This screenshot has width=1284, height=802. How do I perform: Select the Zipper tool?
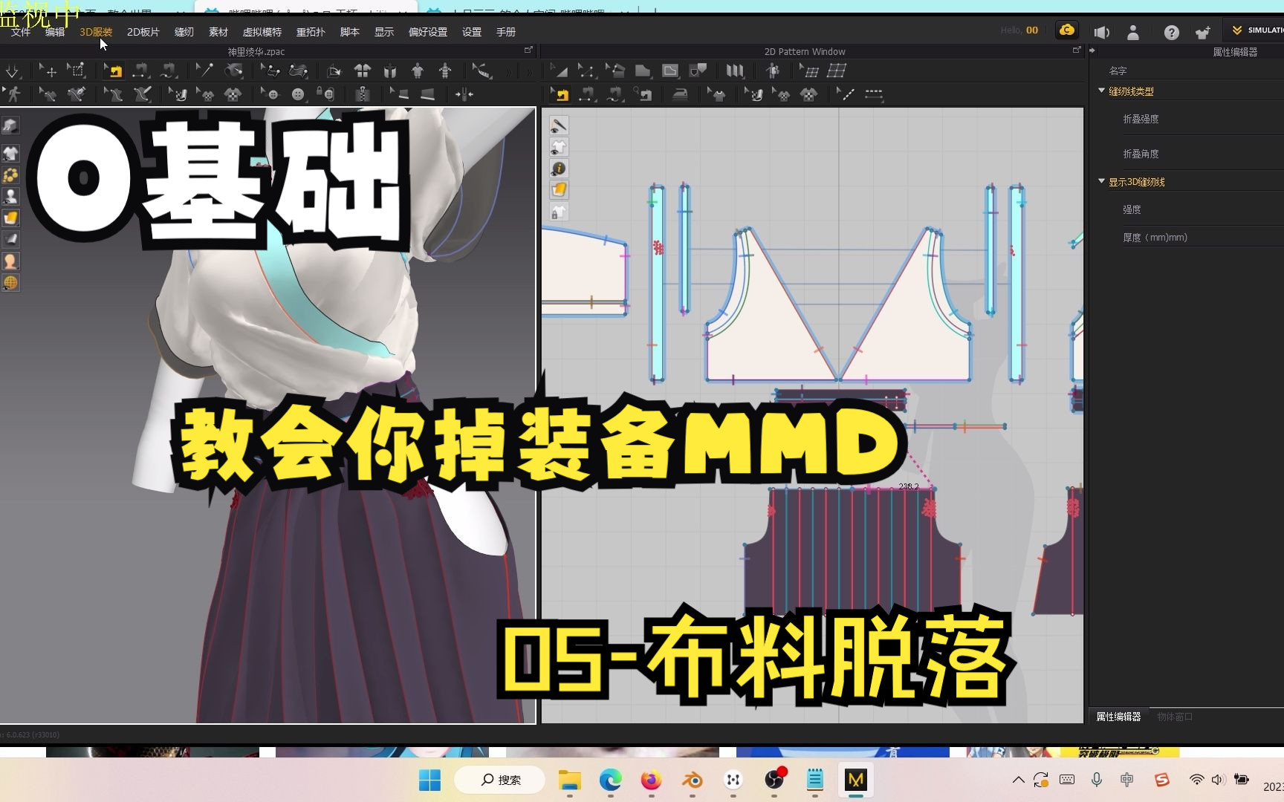(x=363, y=94)
